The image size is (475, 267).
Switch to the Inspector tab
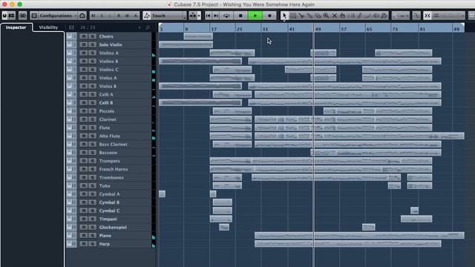(16, 27)
